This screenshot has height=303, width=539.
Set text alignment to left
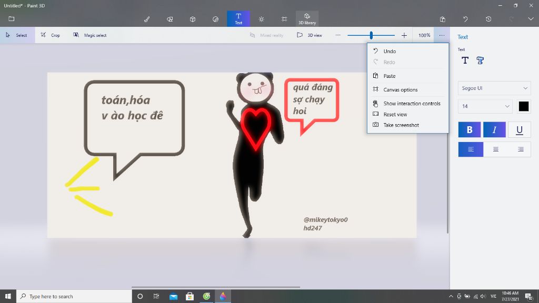click(471, 149)
